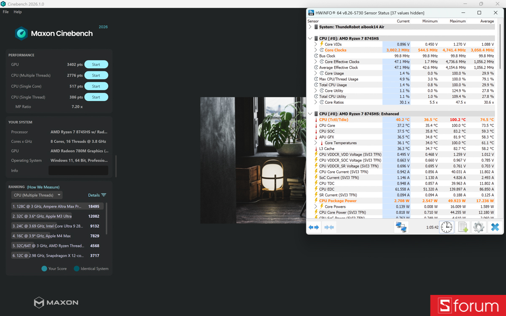Click the CPU EDC lightning icon

316,189
